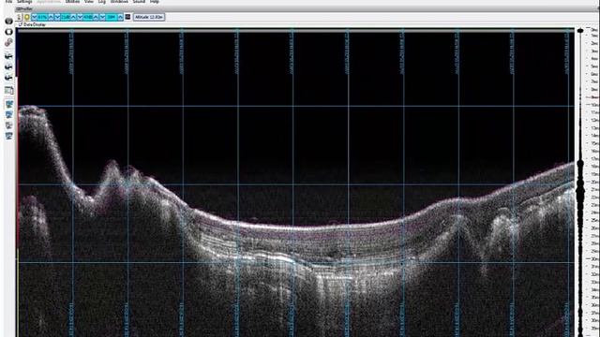Increase the second cyan toolbar value
This screenshot has height=337, width=600.
point(73,17)
